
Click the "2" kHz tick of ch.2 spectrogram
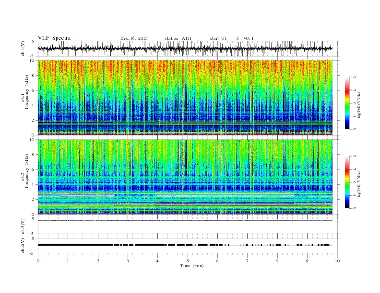point(34,200)
